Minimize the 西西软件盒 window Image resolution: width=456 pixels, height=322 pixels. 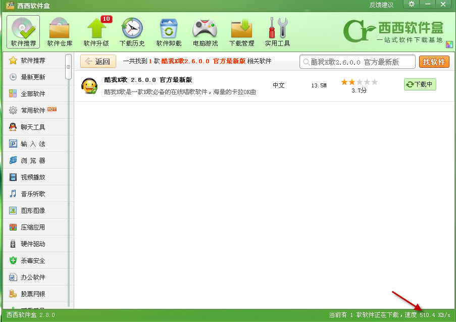click(x=428, y=5)
